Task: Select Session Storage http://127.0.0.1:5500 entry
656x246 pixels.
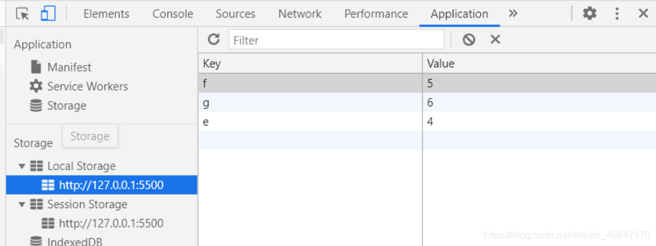Action: point(111,223)
